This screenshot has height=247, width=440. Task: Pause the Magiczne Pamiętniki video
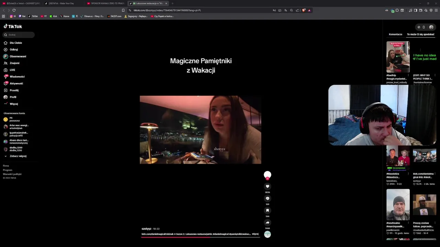click(200, 130)
